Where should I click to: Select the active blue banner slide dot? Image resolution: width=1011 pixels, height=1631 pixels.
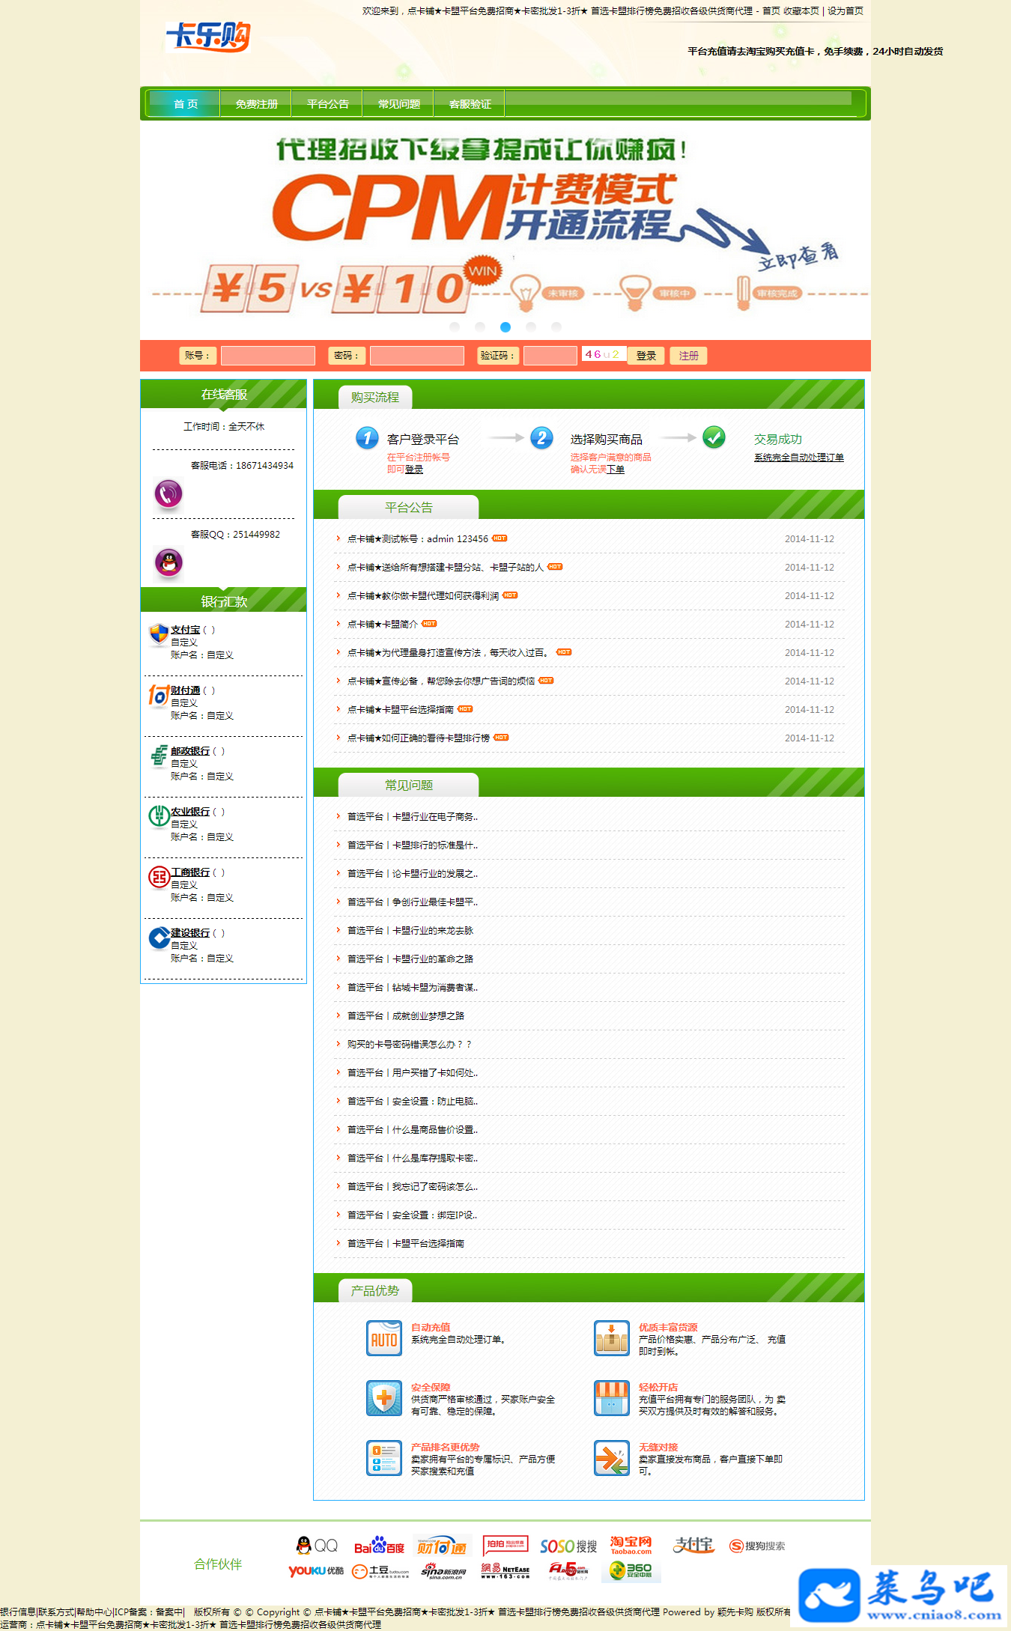click(506, 326)
